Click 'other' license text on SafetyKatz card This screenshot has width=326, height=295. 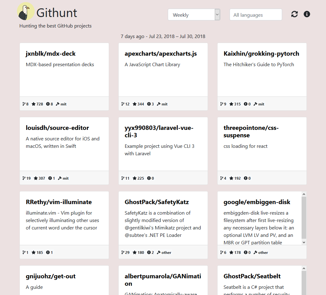166,253
